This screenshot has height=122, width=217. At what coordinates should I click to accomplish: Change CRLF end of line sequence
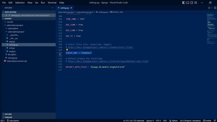point(165,121)
